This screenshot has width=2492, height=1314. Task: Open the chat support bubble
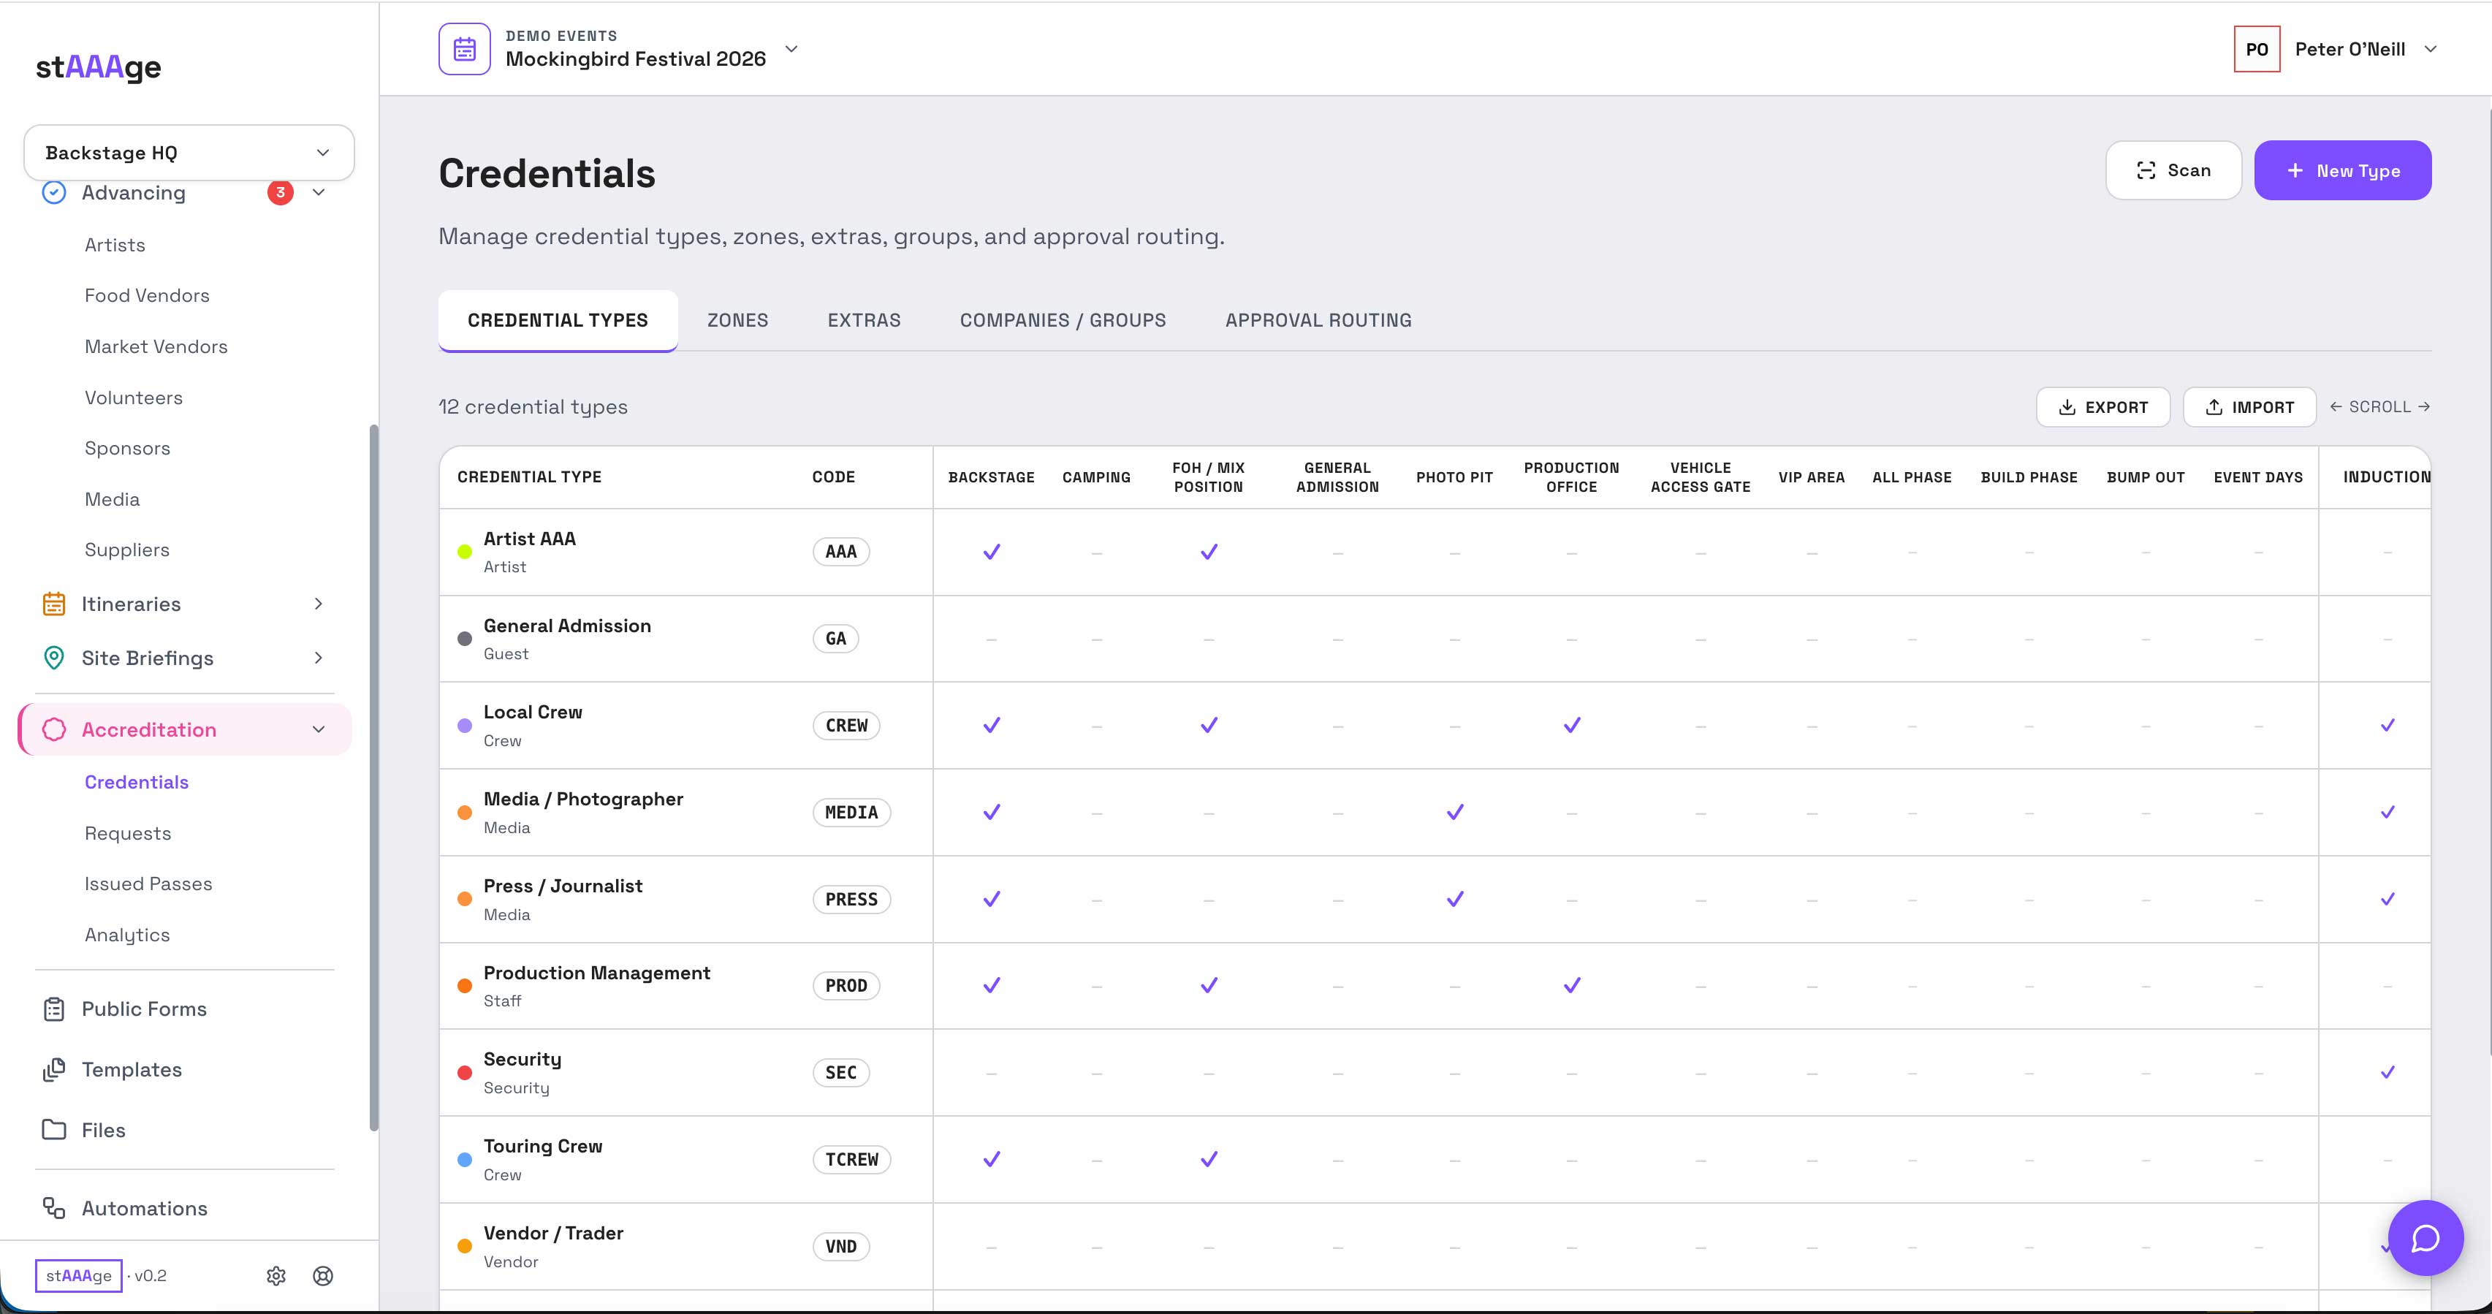tap(2424, 1237)
